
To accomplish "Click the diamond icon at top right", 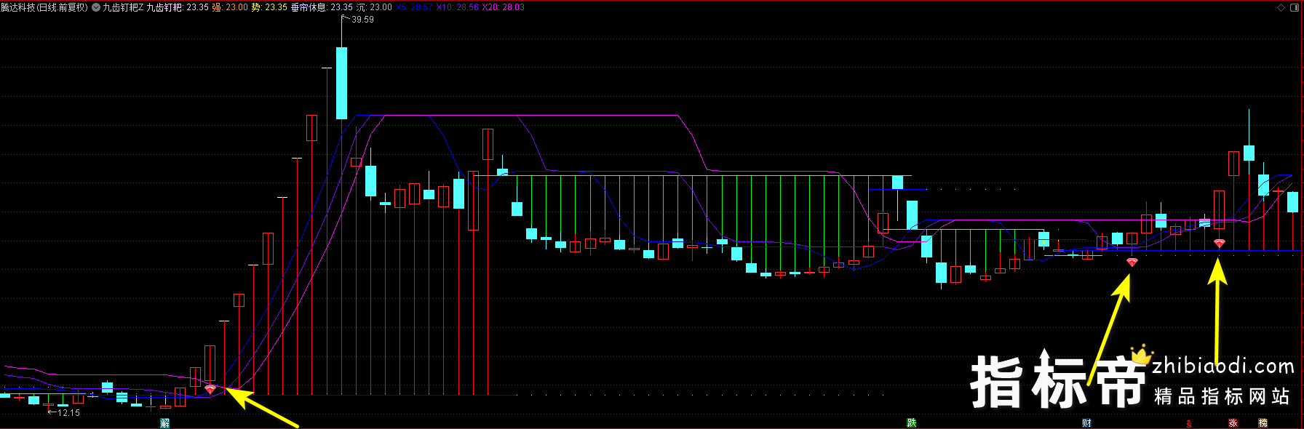I will point(1281,7).
